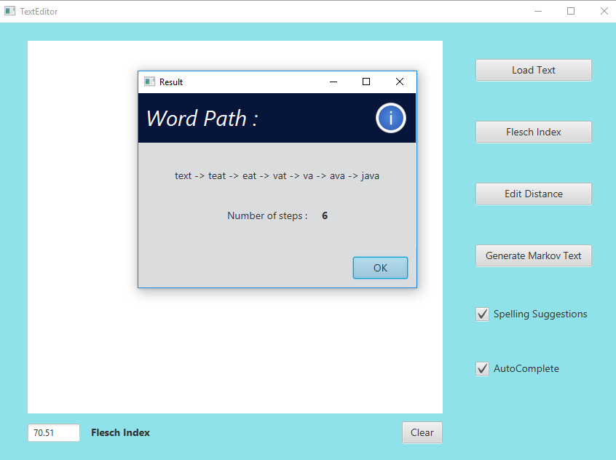Click the blue info icon in Result dialog
The height and width of the screenshot is (460, 616).
[390, 118]
